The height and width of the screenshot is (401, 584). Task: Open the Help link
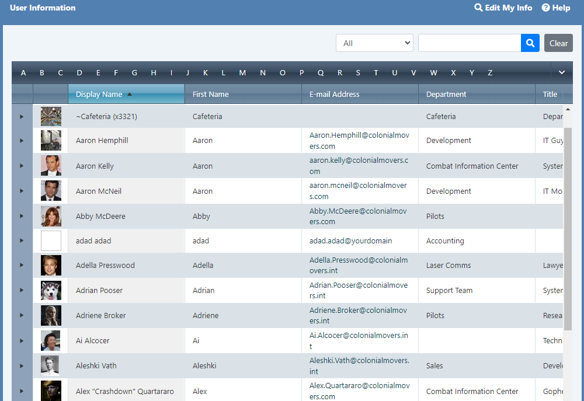point(556,8)
